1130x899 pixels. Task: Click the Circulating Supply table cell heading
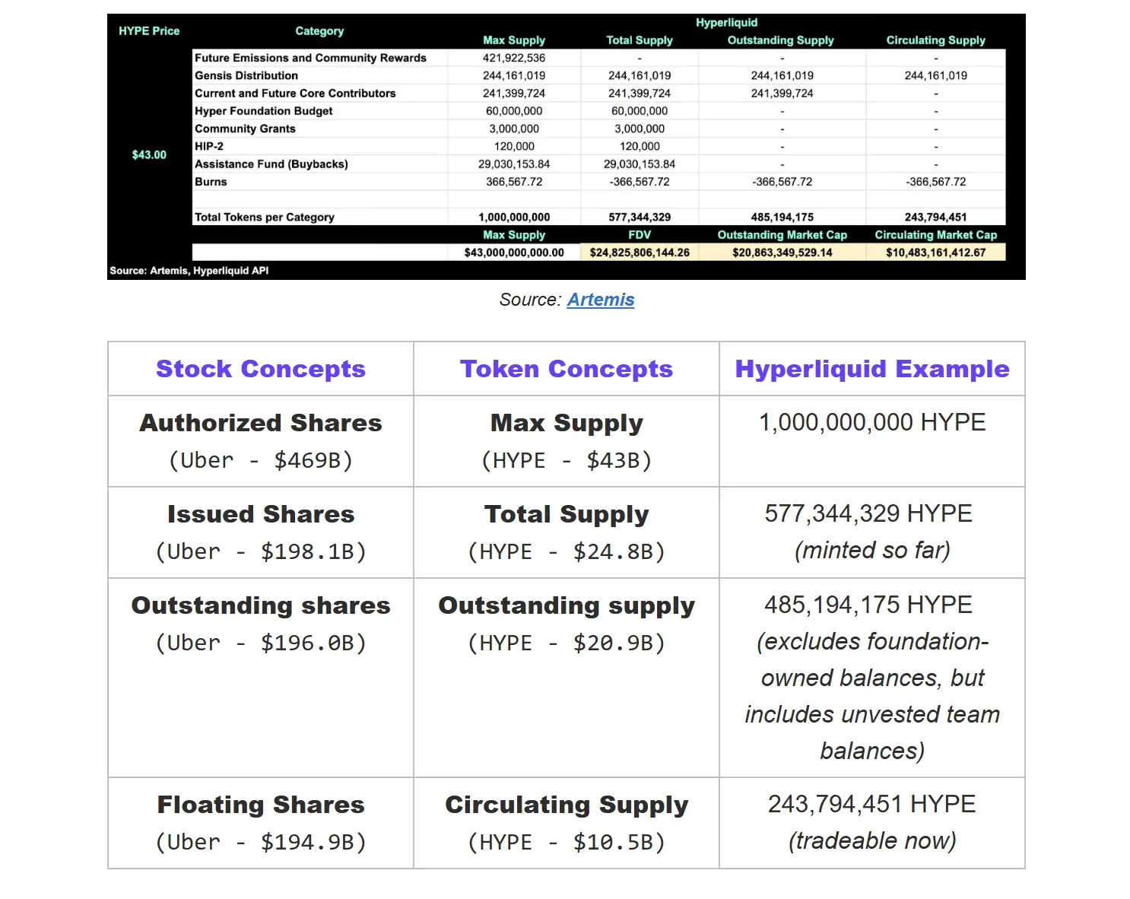click(x=567, y=805)
